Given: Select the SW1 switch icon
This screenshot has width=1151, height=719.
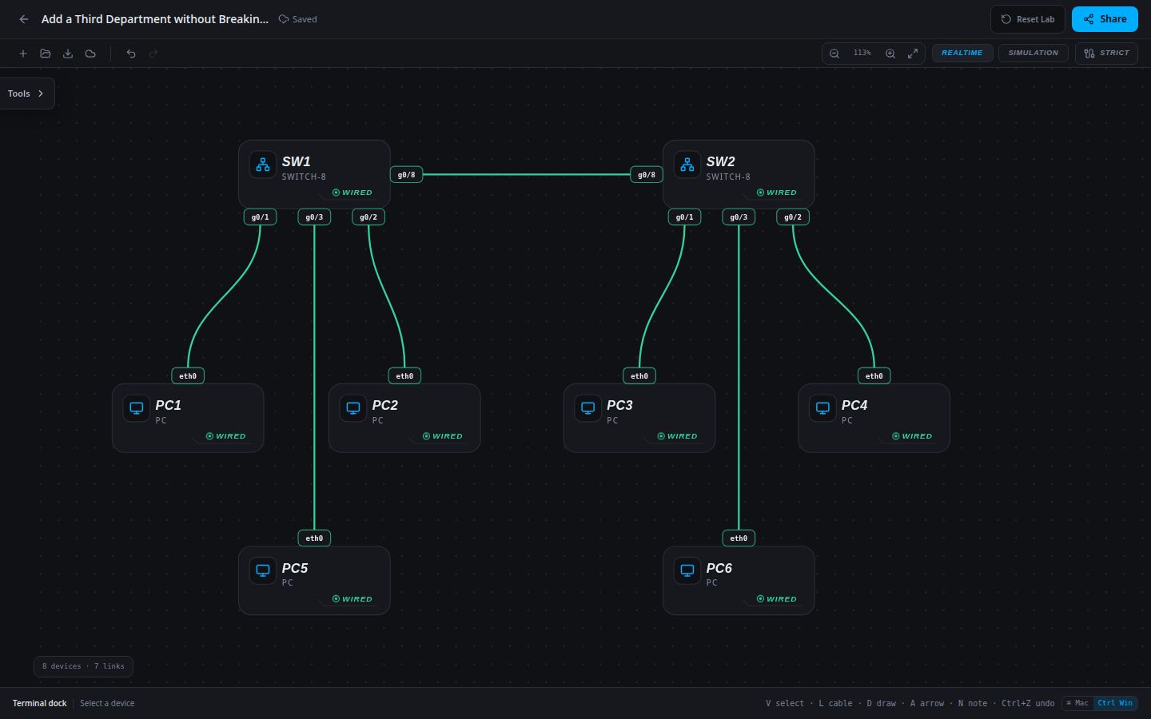Looking at the screenshot, I should 263,165.
